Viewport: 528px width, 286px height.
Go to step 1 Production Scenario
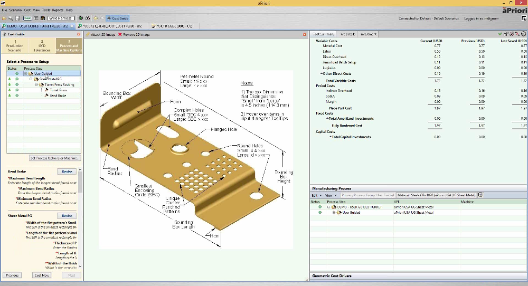coord(15,46)
